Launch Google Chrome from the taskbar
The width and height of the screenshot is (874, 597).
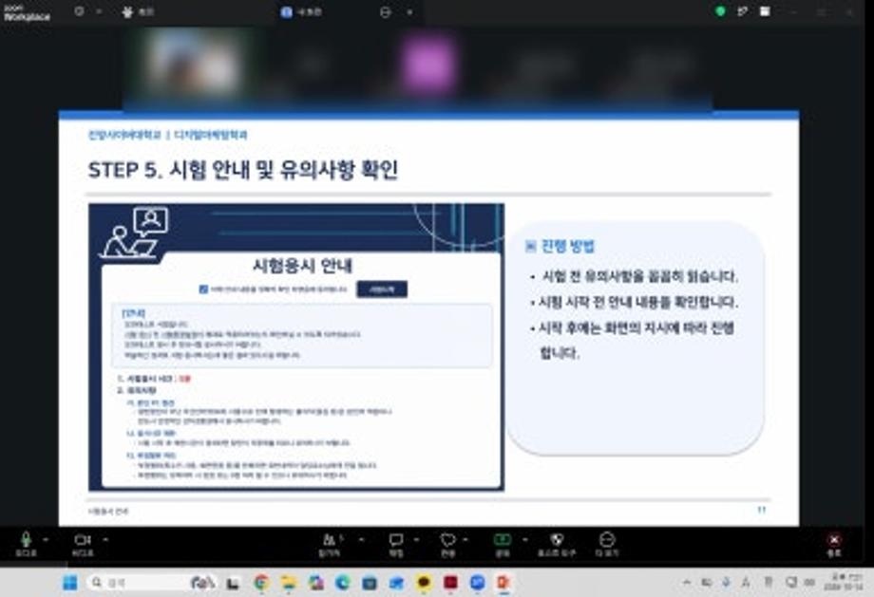[x=260, y=583]
